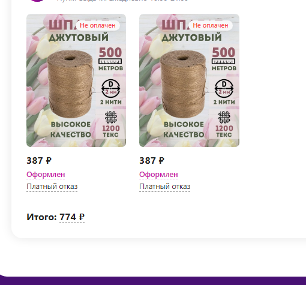
Task: Open 'Оформлен' status under first product
Action: [x=46, y=175]
